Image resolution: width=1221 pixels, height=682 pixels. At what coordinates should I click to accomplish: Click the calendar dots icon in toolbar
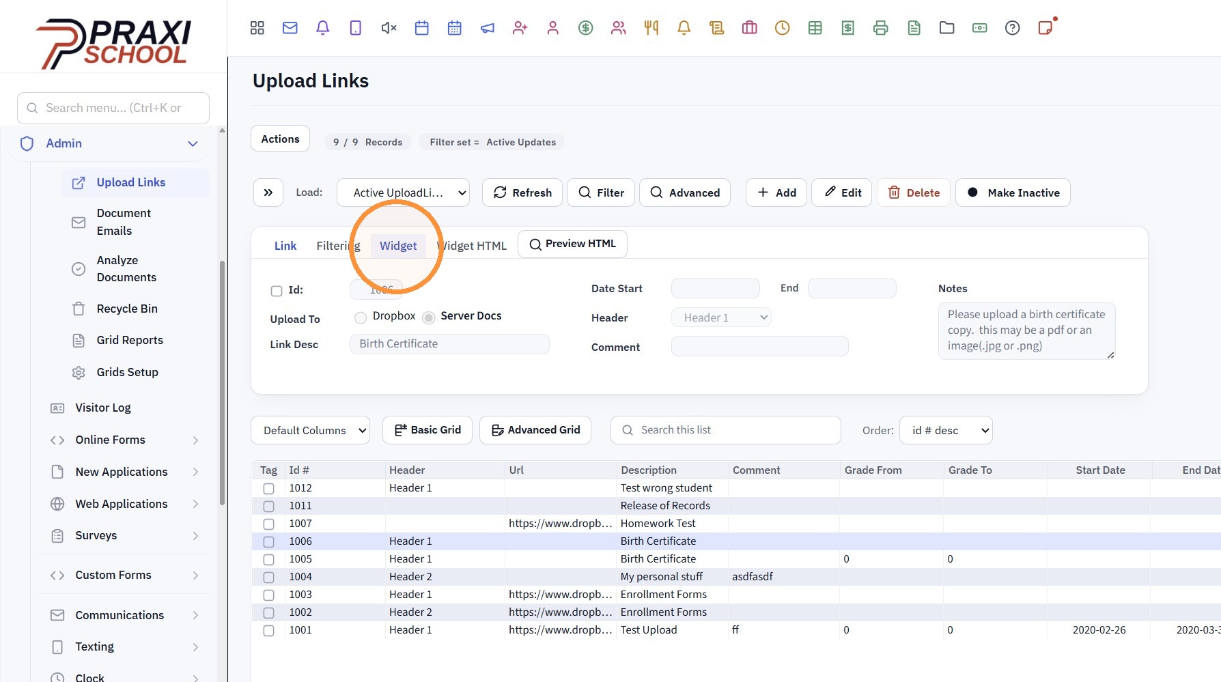455,28
